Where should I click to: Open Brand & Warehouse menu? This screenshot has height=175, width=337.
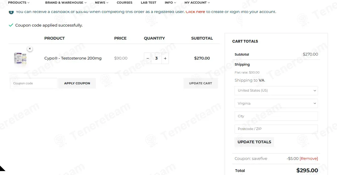[x=66, y=3]
